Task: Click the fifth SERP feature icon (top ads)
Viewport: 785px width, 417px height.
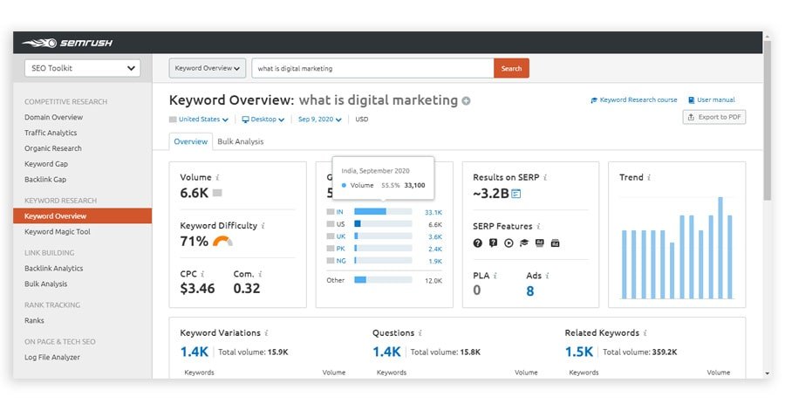Action: coord(540,243)
